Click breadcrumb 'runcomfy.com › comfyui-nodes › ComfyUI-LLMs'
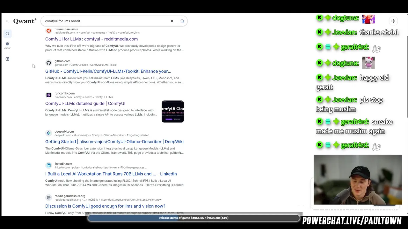This screenshot has height=229, width=408. coord(84,97)
